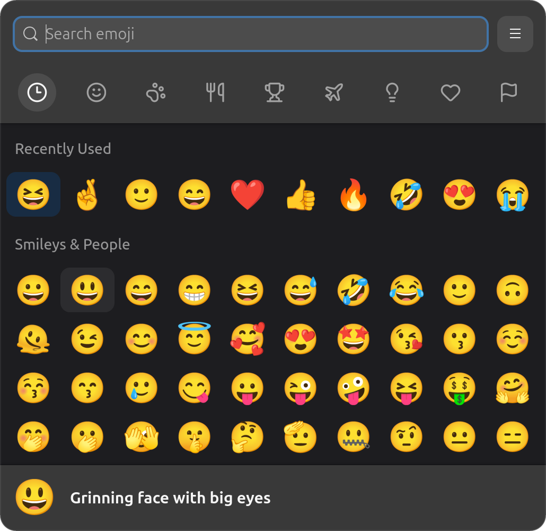
Task: Select highlighted grinning face with big eyes
Action: [87, 290]
